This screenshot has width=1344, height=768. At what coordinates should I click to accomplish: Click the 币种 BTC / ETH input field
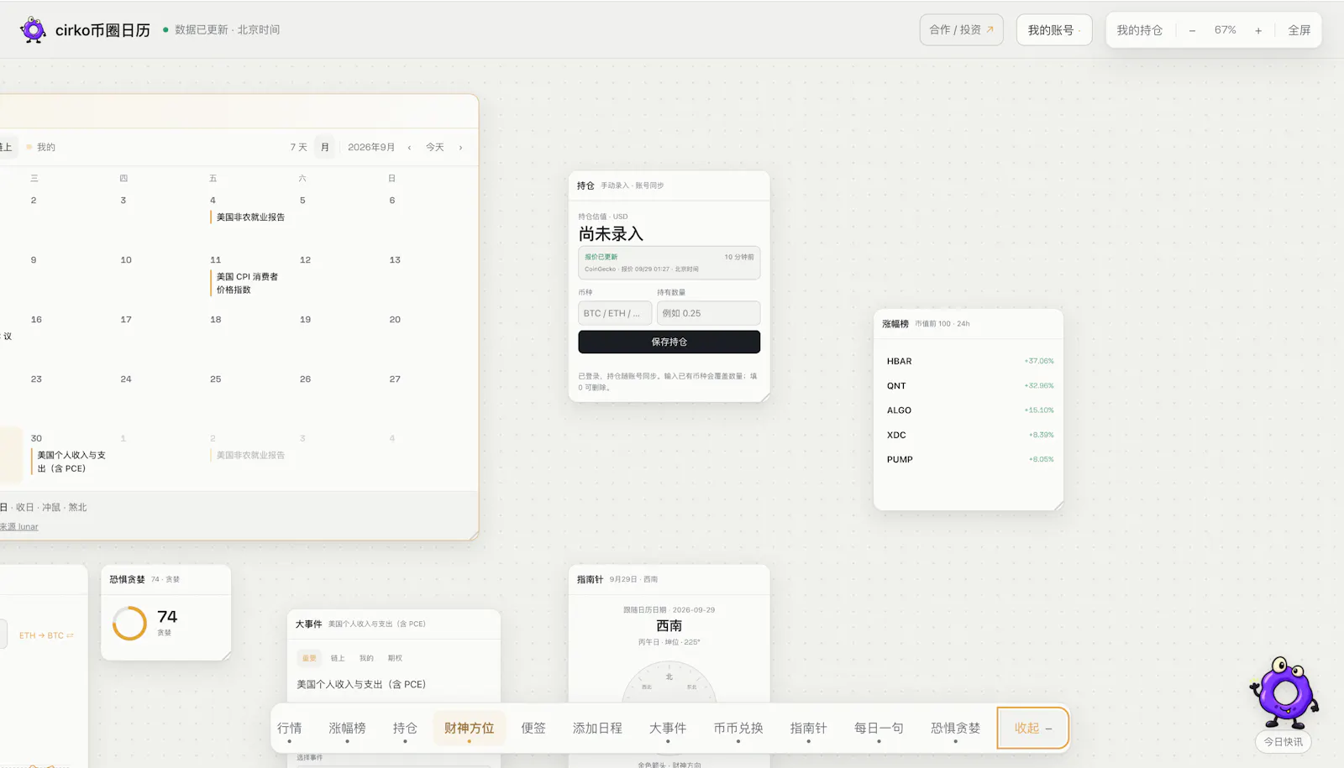pos(615,313)
